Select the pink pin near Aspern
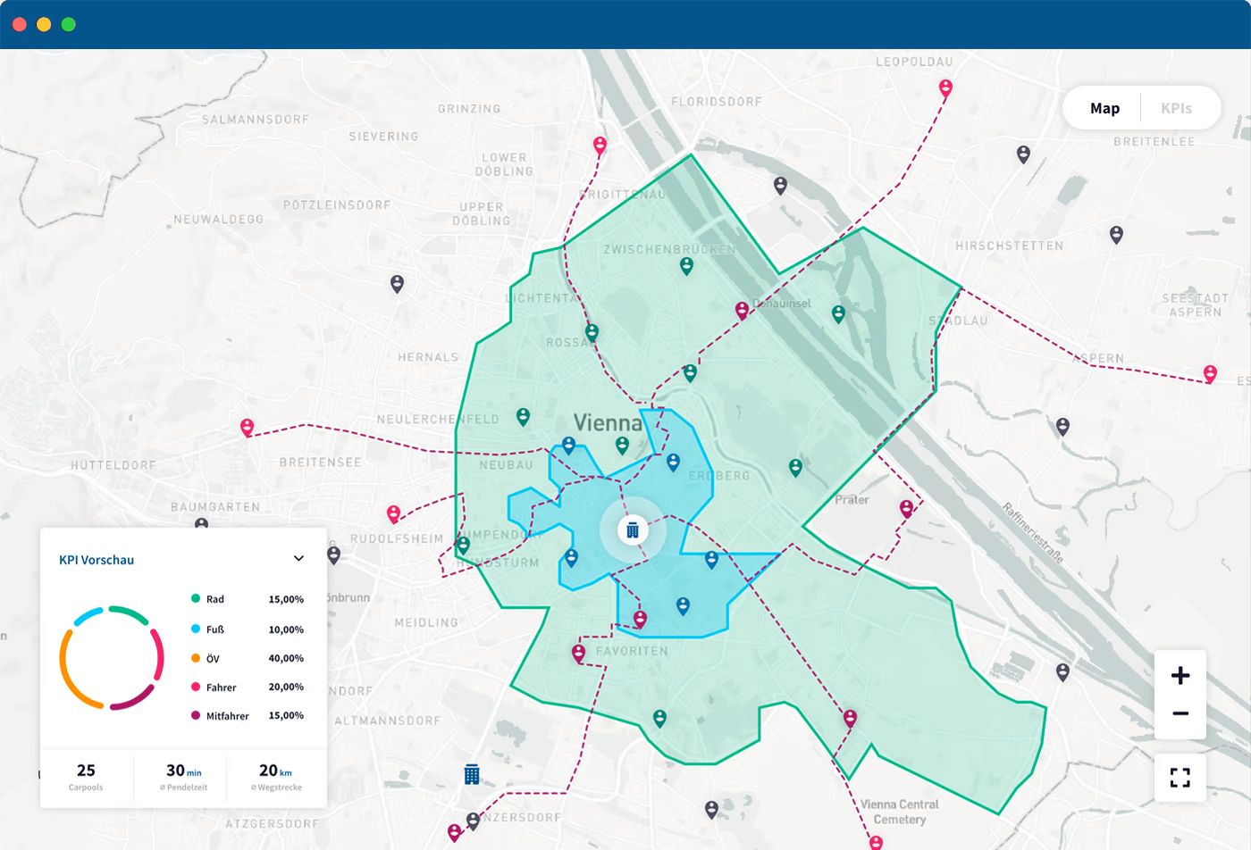The height and width of the screenshot is (850, 1251). pyautogui.click(x=1210, y=373)
